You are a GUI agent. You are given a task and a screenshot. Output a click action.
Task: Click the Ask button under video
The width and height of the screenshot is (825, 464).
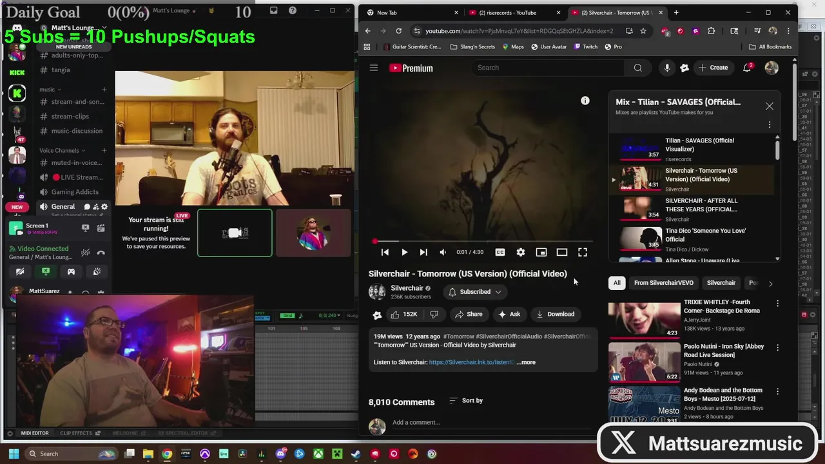509,314
